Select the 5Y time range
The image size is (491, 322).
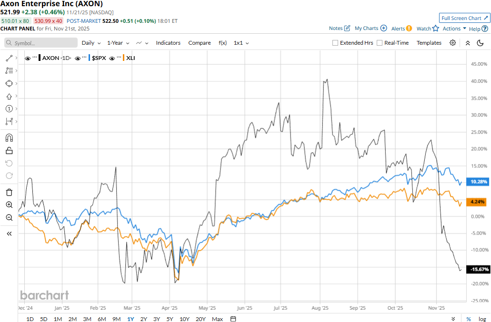(170, 319)
